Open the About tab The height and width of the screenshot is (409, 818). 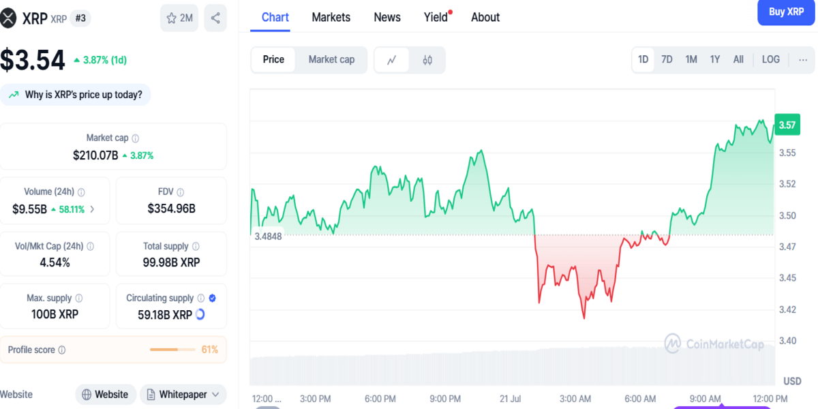(485, 17)
